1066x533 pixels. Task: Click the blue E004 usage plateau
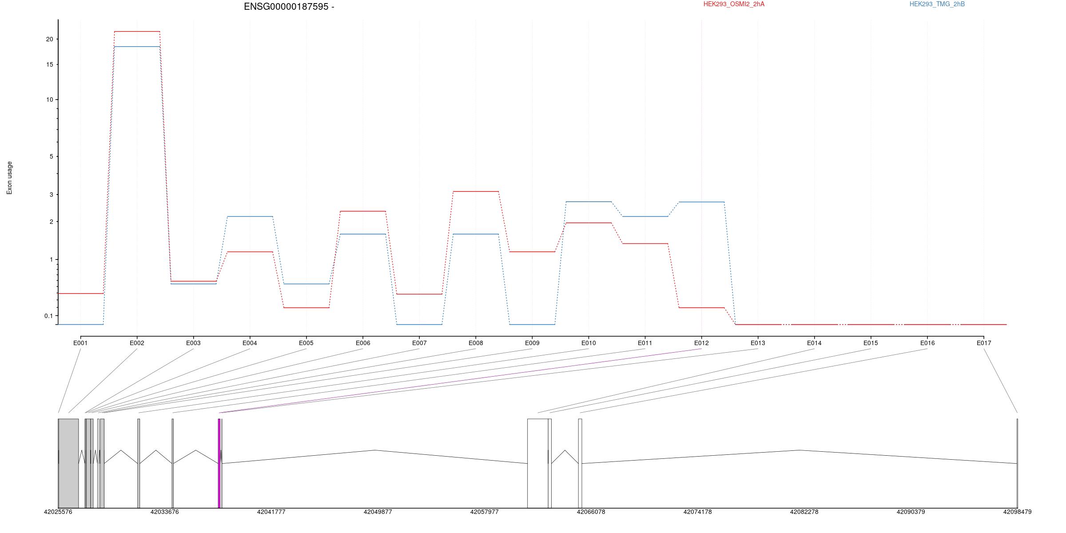[250, 216]
